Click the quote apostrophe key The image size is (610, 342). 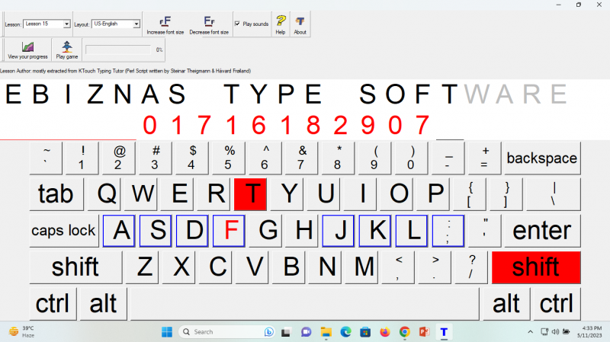tap(485, 231)
